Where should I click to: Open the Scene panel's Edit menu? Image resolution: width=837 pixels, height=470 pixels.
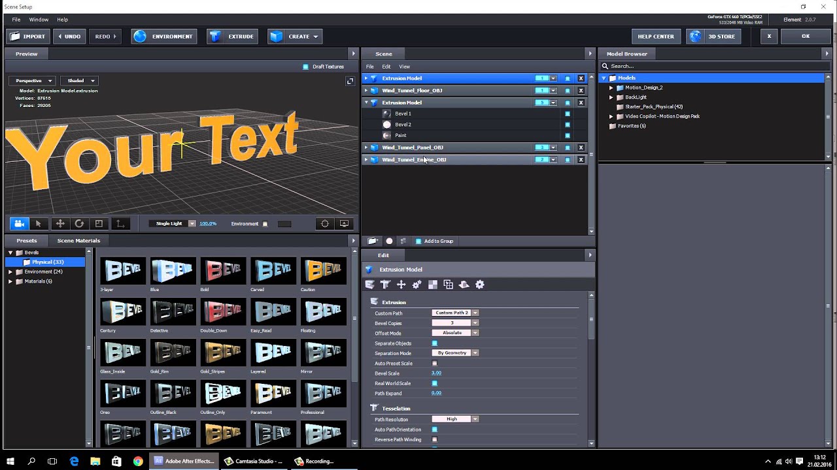386,67
